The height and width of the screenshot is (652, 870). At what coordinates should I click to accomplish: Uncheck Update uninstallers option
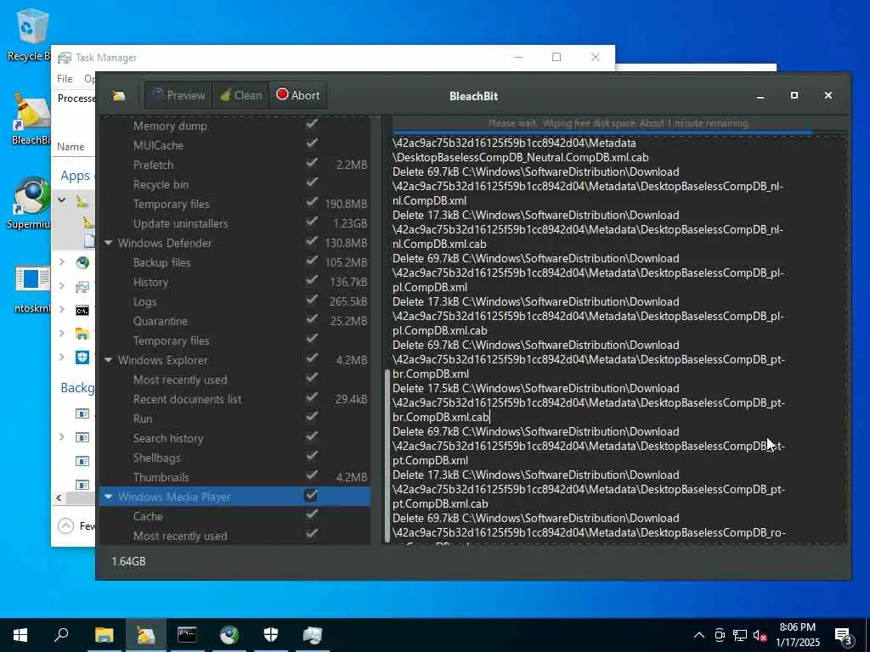(x=312, y=222)
